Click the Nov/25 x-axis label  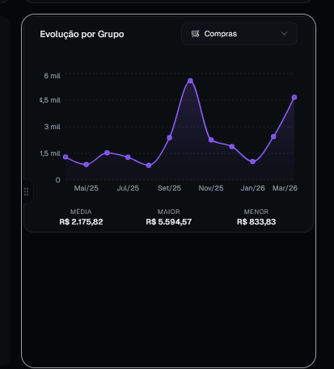click(211, 188)
